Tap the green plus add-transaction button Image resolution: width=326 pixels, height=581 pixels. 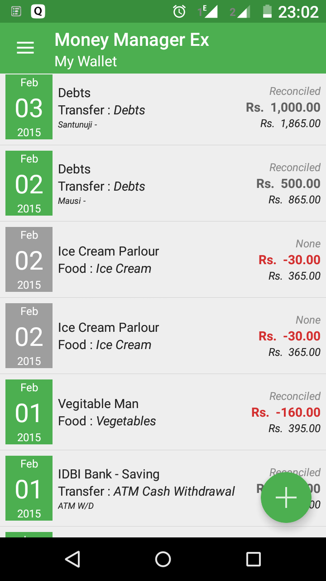click(x=286, y=498)
